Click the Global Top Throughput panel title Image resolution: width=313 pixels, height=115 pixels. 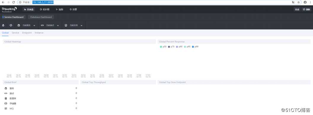pos(94,82)
